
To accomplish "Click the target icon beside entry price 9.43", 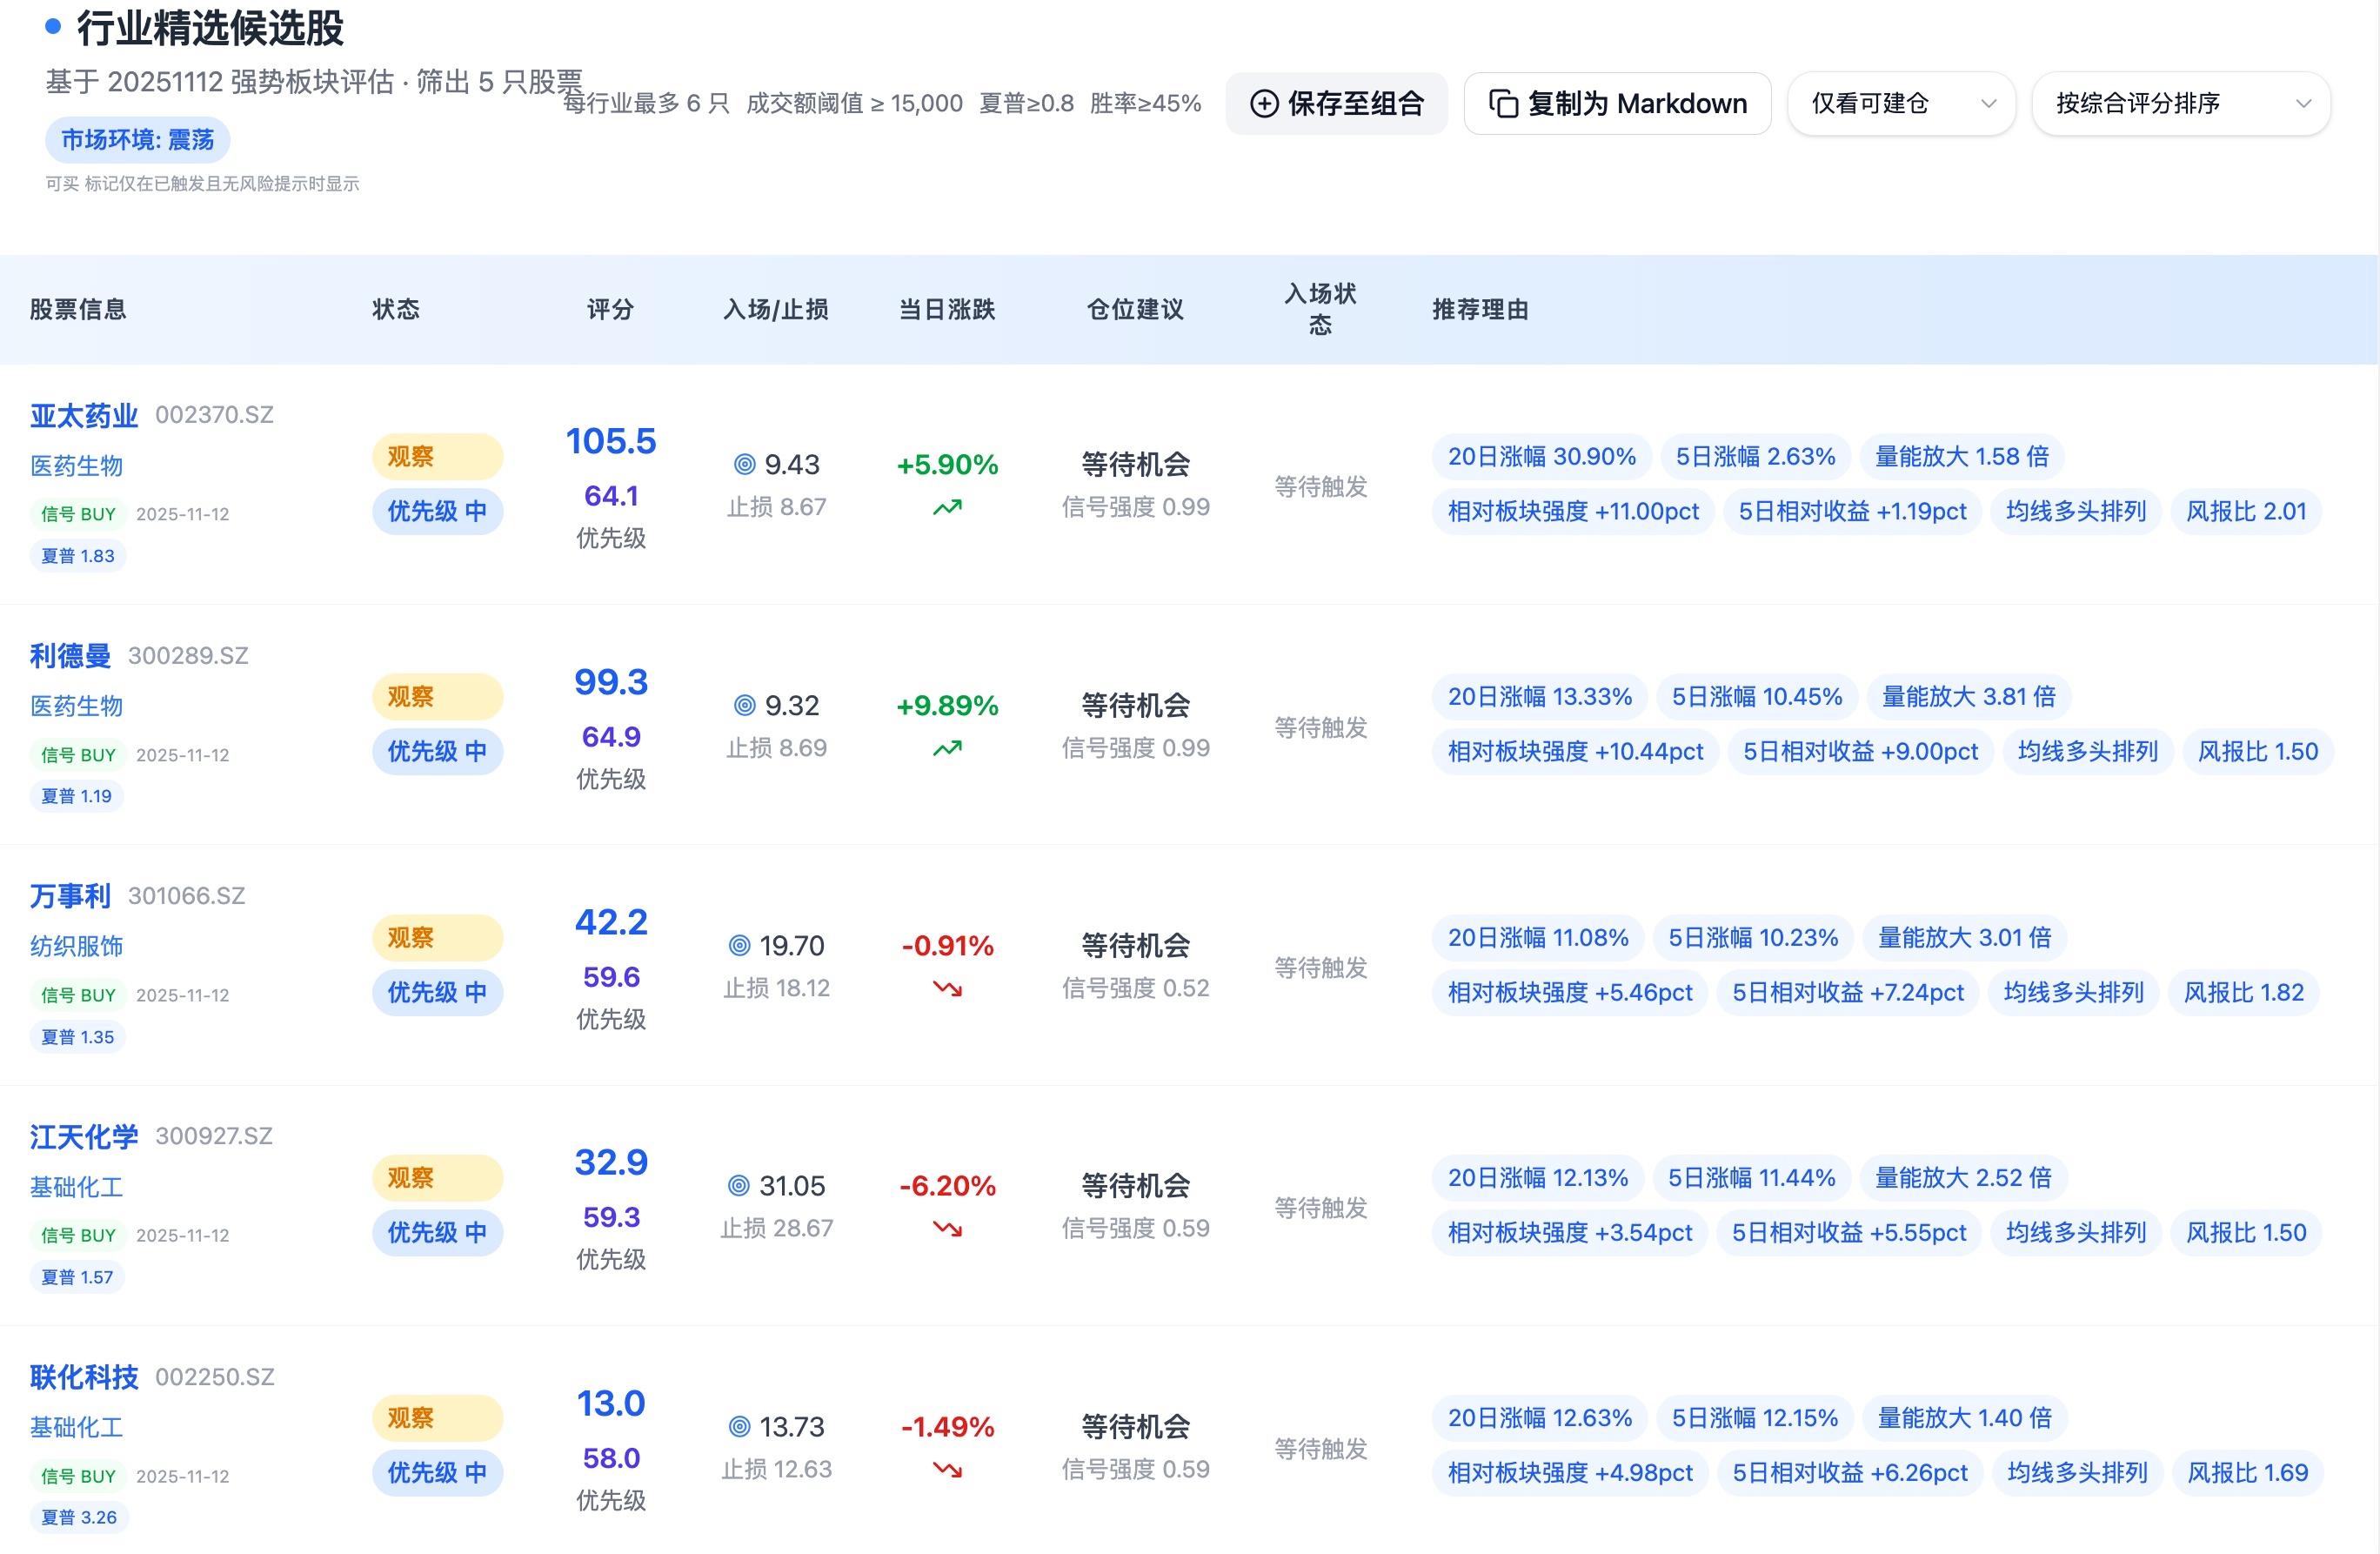I will coord(744,464).
